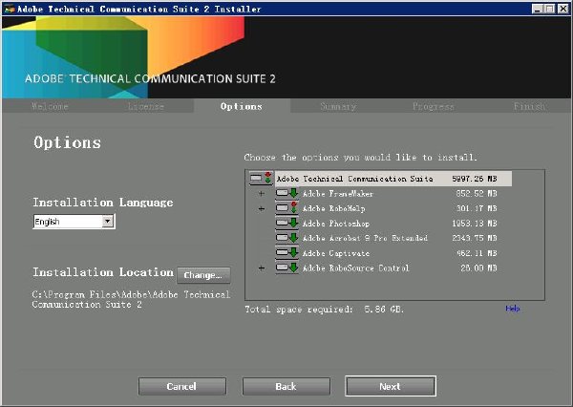Select the Adobe RoboSource Control label

point(355,268)
